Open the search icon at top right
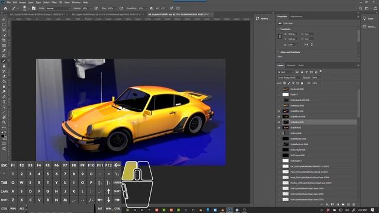Viewport: 379px width, 213px height. pos(361,8)
